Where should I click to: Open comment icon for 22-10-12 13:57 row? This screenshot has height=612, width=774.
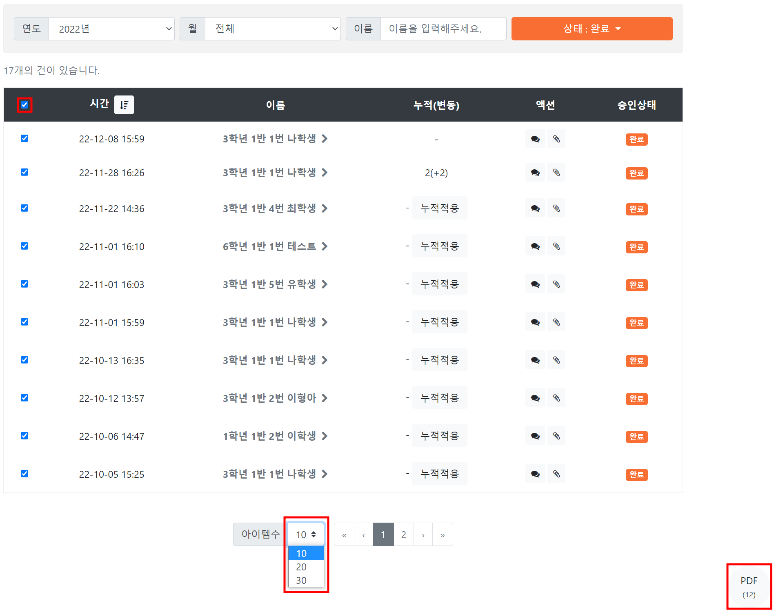[x=535, y=399]
